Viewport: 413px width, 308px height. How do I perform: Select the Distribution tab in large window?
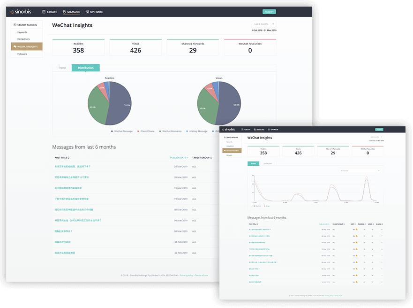(x=85, y=68)
